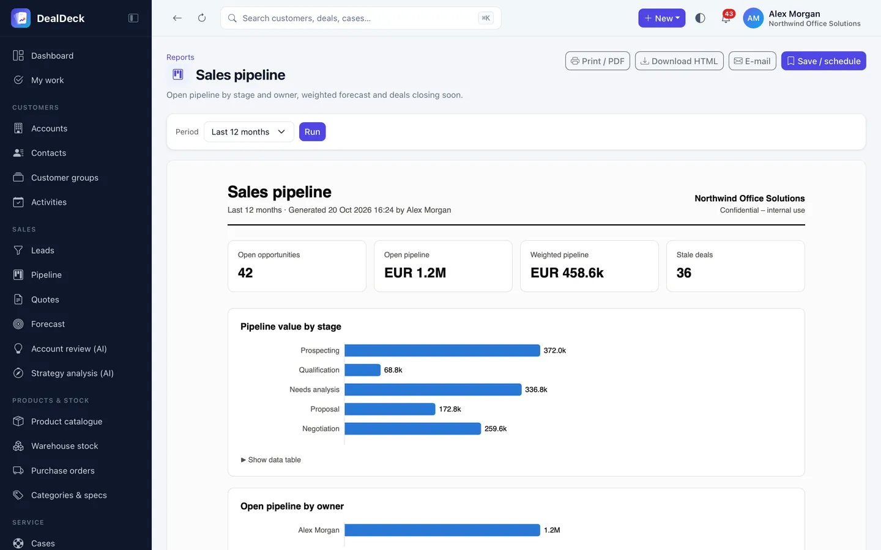Expand Show data table under Pipeline value by stage
Viewport: 881px width, 550px height.
click(x=271, y=460)
